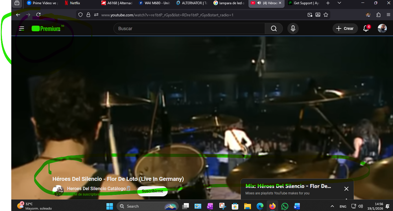The height and width of the screenshot is (211, 393).
Task: Open the weather widget showing 32°C
Action: pyautogui.click(x=34, y=206)
